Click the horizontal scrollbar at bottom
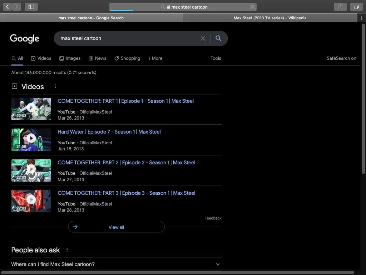Viewport: 366px width, 275px height. (177, 272)
